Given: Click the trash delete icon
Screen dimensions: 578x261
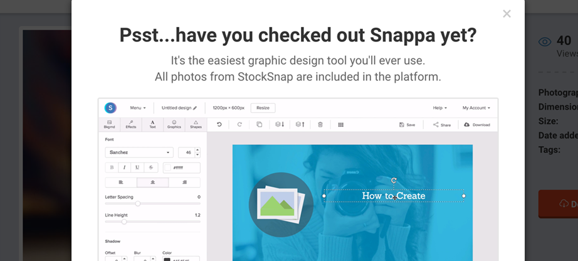Looking at the screenshot, I should coord(320,125).
